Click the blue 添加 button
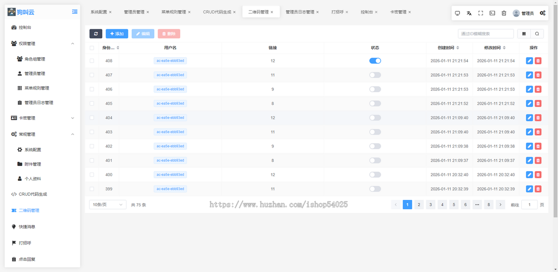Screen dimensions: 558x272 [x=117, y=33]
